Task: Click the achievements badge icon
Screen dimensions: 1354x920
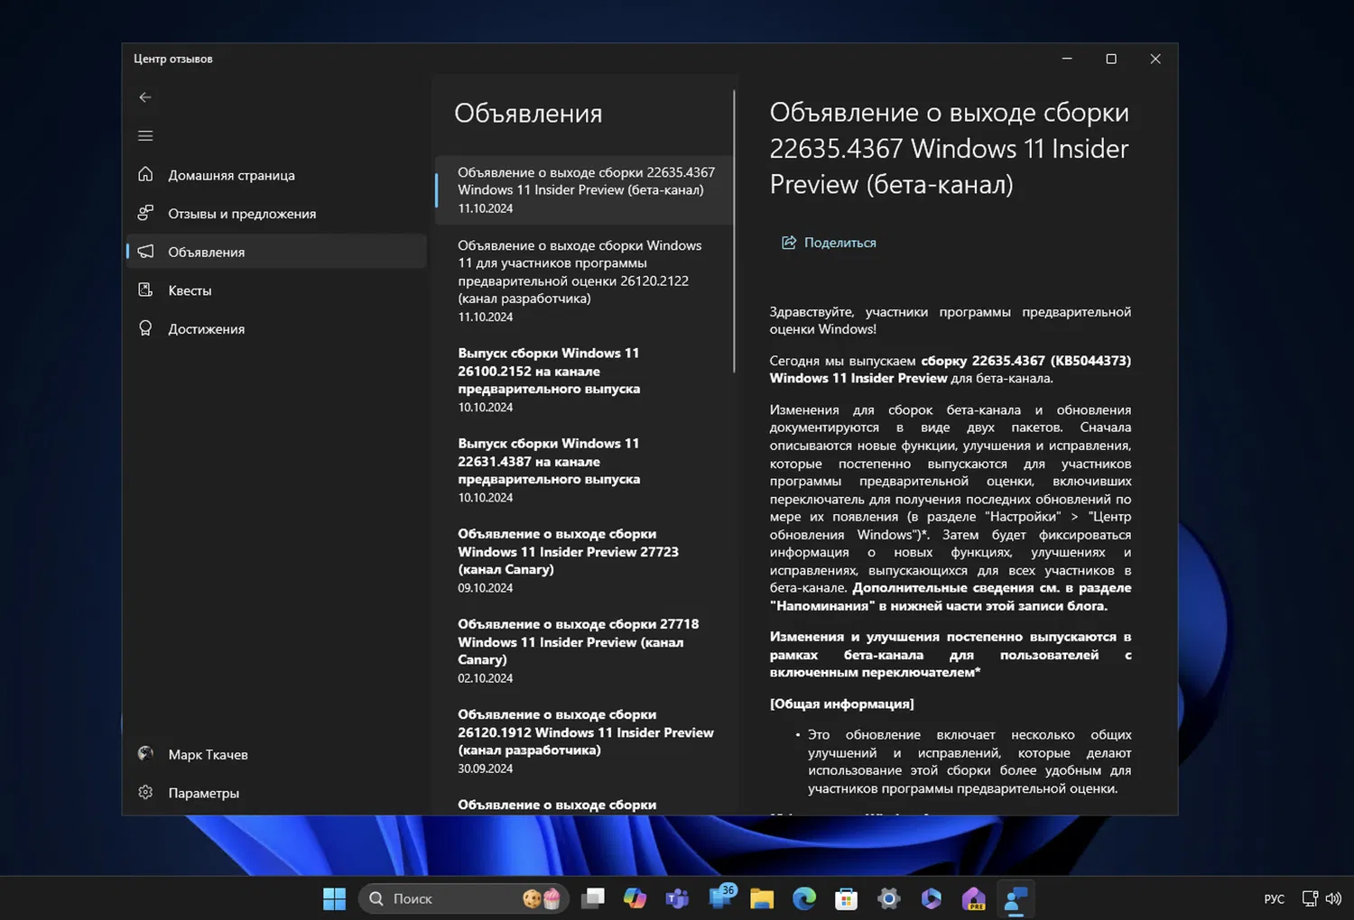Action: point(145,328)
